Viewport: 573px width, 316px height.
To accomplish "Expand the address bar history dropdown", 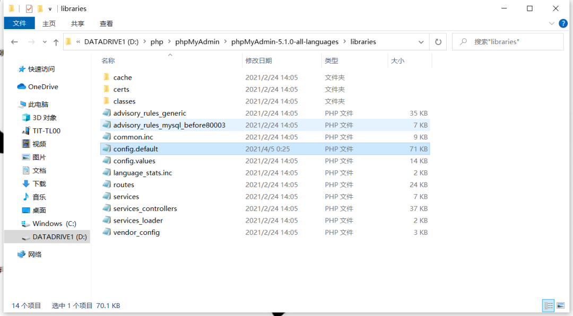I will coord(421,42).
